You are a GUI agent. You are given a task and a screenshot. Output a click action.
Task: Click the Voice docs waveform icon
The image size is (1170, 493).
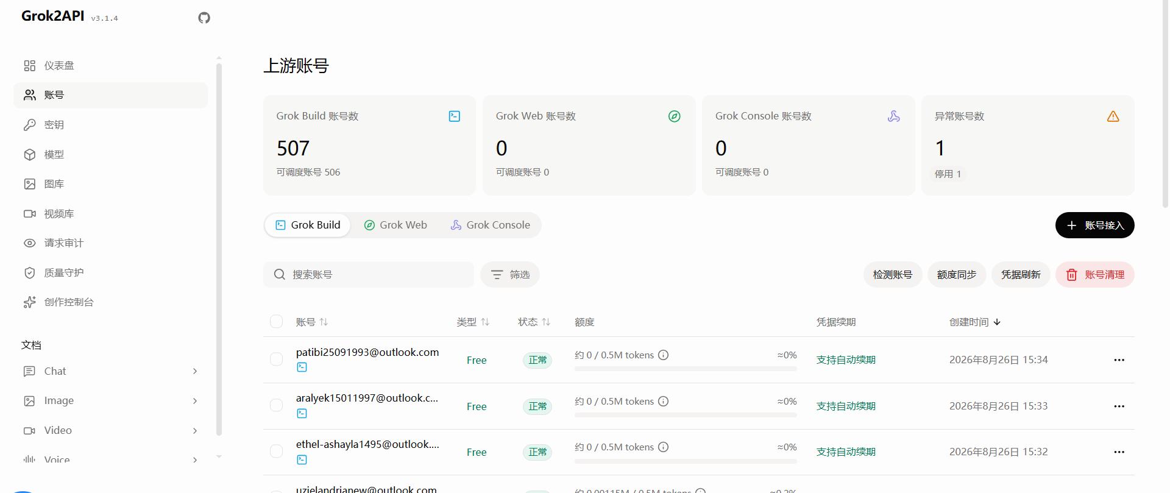[29, 459]
